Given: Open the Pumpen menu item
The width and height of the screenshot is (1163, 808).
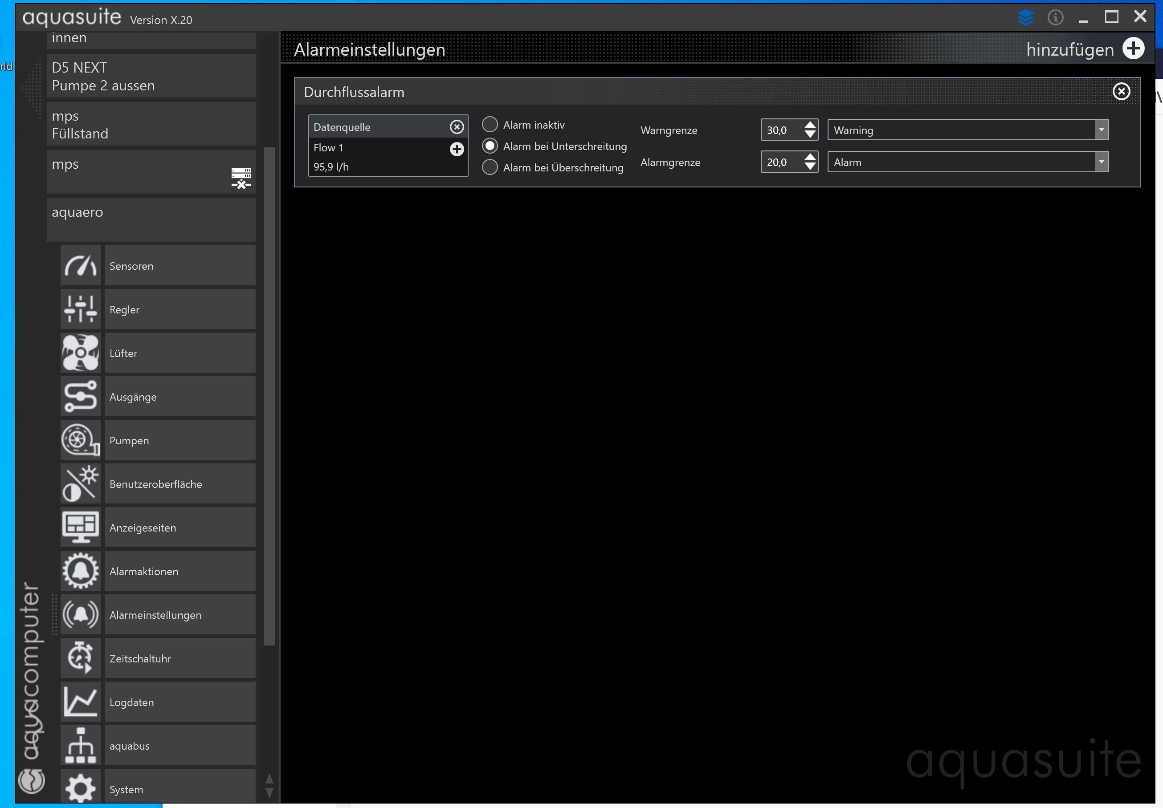Looking at the screenshot, I should [180, 439].
